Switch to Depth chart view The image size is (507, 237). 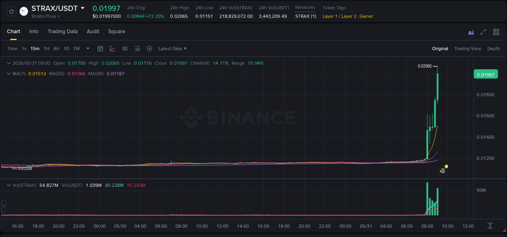click(x=494, y=49)
